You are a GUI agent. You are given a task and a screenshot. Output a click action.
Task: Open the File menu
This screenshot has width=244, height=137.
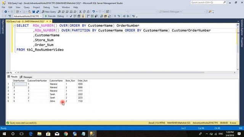pos(3,7)
